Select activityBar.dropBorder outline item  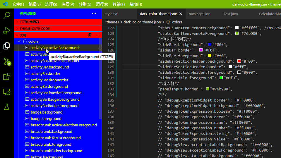tap(56, 80)
